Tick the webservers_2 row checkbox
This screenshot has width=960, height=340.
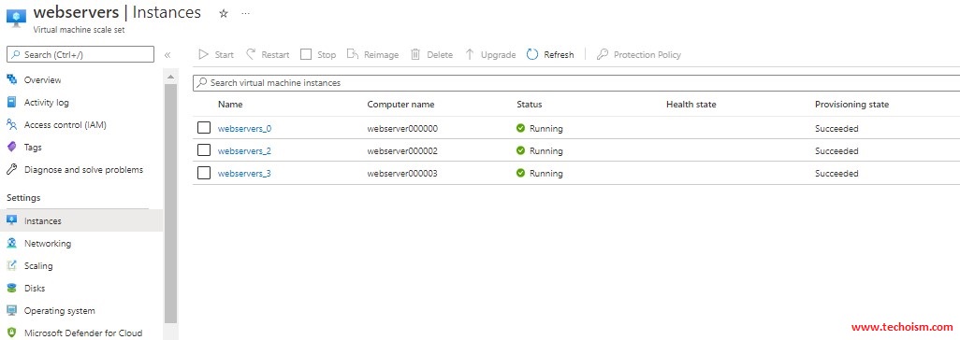pyautogui.click(x=204, y=150)
